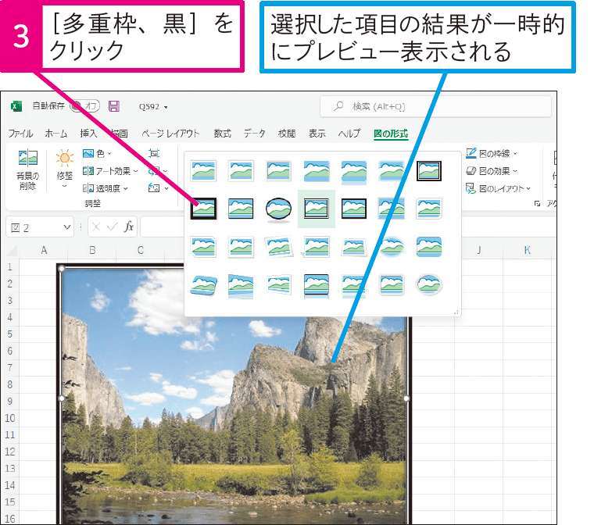Click the Excel application icon
This screenshot has width=612, height=525.
[16, 106]
